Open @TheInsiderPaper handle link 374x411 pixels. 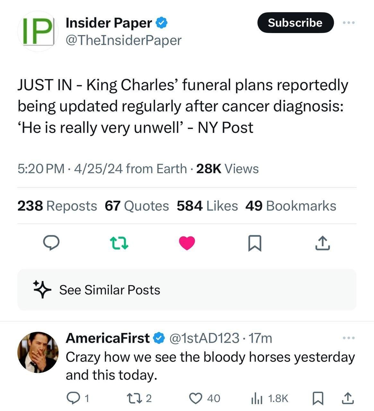point(123,40)
